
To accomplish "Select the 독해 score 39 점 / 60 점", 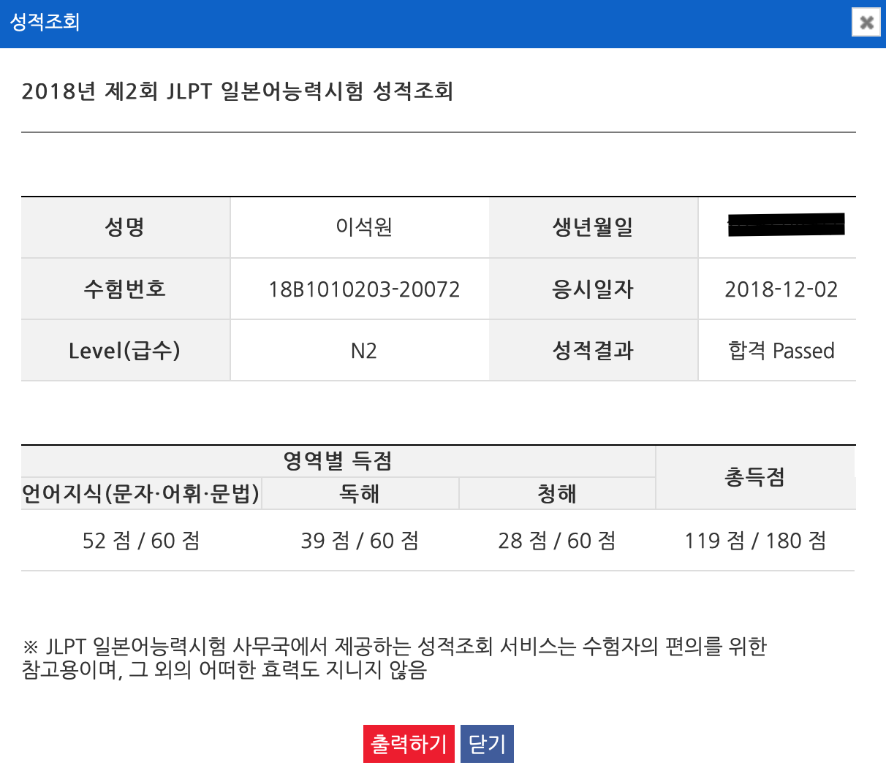I will coord(360,541).
